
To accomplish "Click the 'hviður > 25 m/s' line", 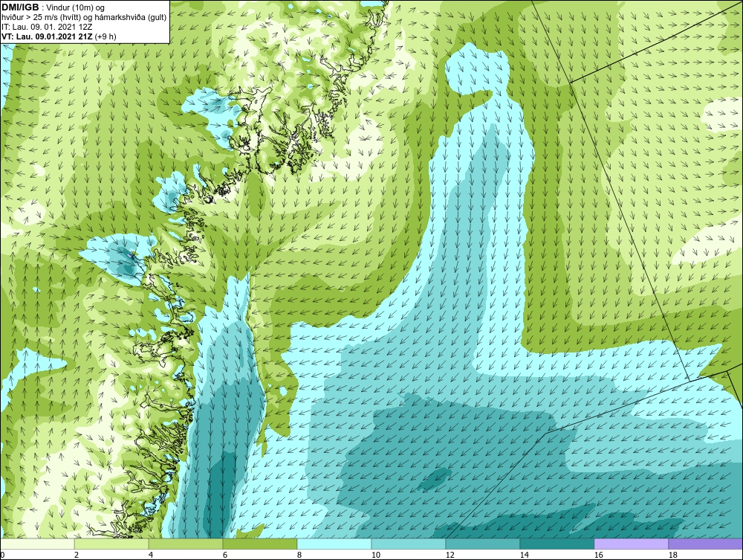I will tap(84, 18).
